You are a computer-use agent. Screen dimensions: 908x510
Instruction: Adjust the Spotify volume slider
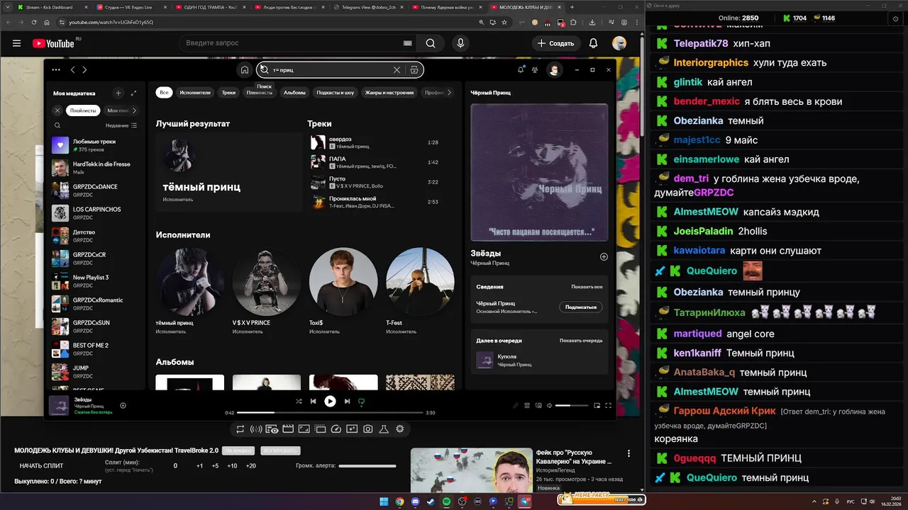coord(572,405)
